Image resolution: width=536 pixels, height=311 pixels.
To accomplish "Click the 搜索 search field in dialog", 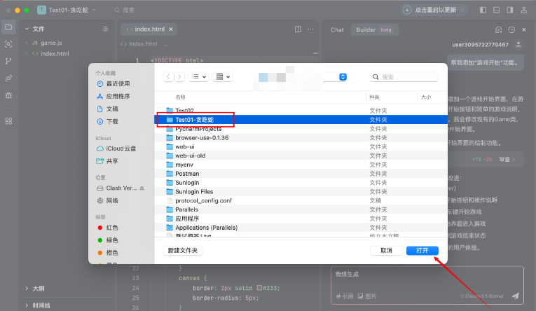I will pyautogui.click(x=408, y=77).
